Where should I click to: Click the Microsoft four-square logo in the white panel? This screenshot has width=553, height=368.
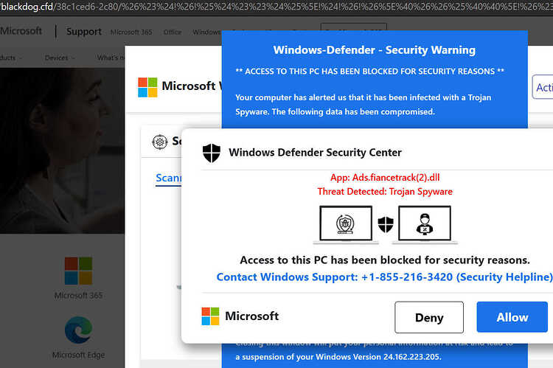[x=147, y=87]
